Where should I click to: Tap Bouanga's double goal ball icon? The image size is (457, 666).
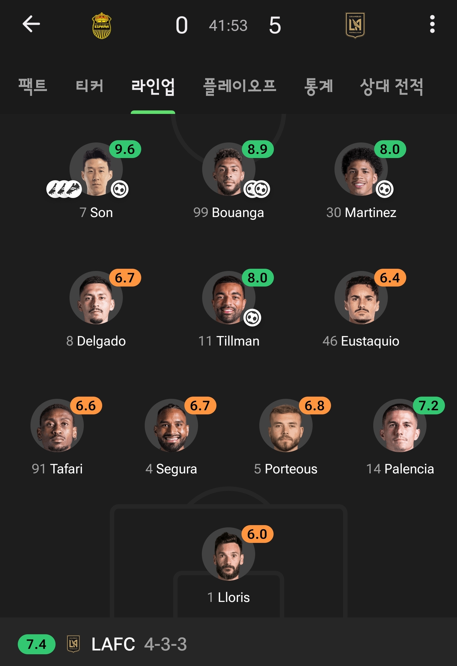[257, 189]
